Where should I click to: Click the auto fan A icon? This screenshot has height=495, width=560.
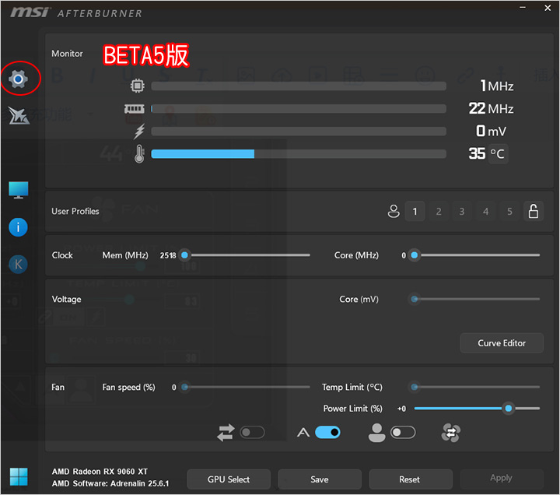click(303, 433)
